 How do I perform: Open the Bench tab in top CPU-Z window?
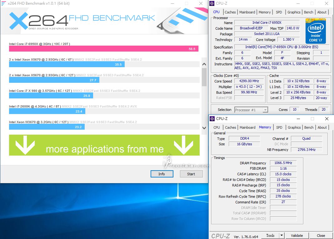pos(308,12)
